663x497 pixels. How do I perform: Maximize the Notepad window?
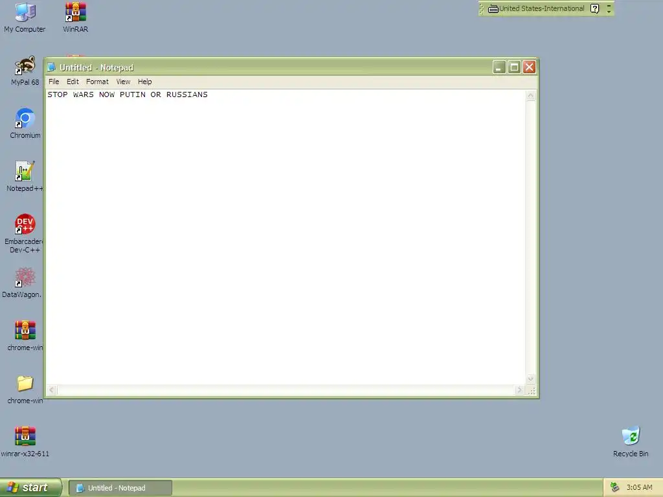click(514, 67)
